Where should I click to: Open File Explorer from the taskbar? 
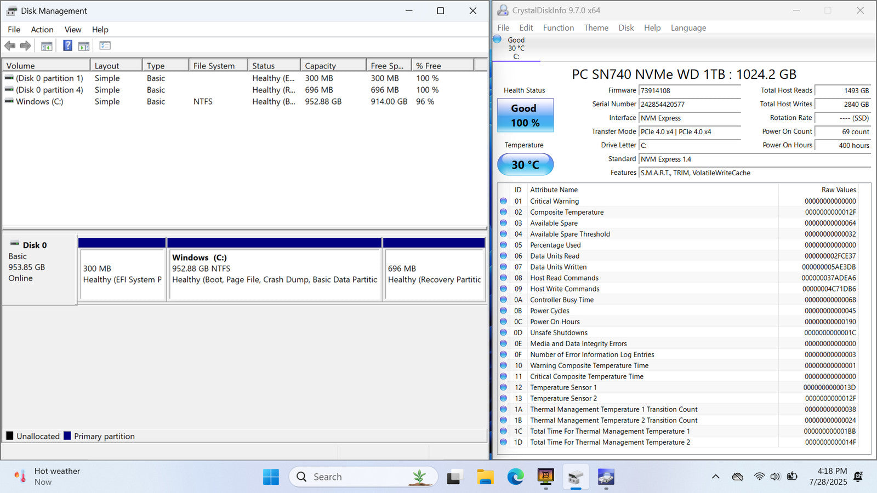click(485, 477)
